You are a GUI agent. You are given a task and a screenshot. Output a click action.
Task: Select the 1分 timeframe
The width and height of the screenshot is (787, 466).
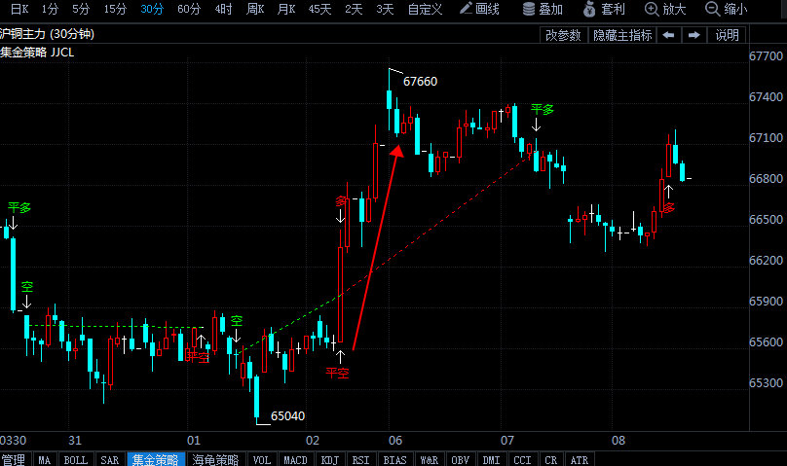coord(51,9)
